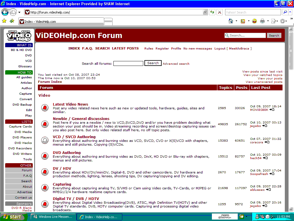
Task: Click latest post arrow icon next to Soopafresh
Action: pos(272,174)
